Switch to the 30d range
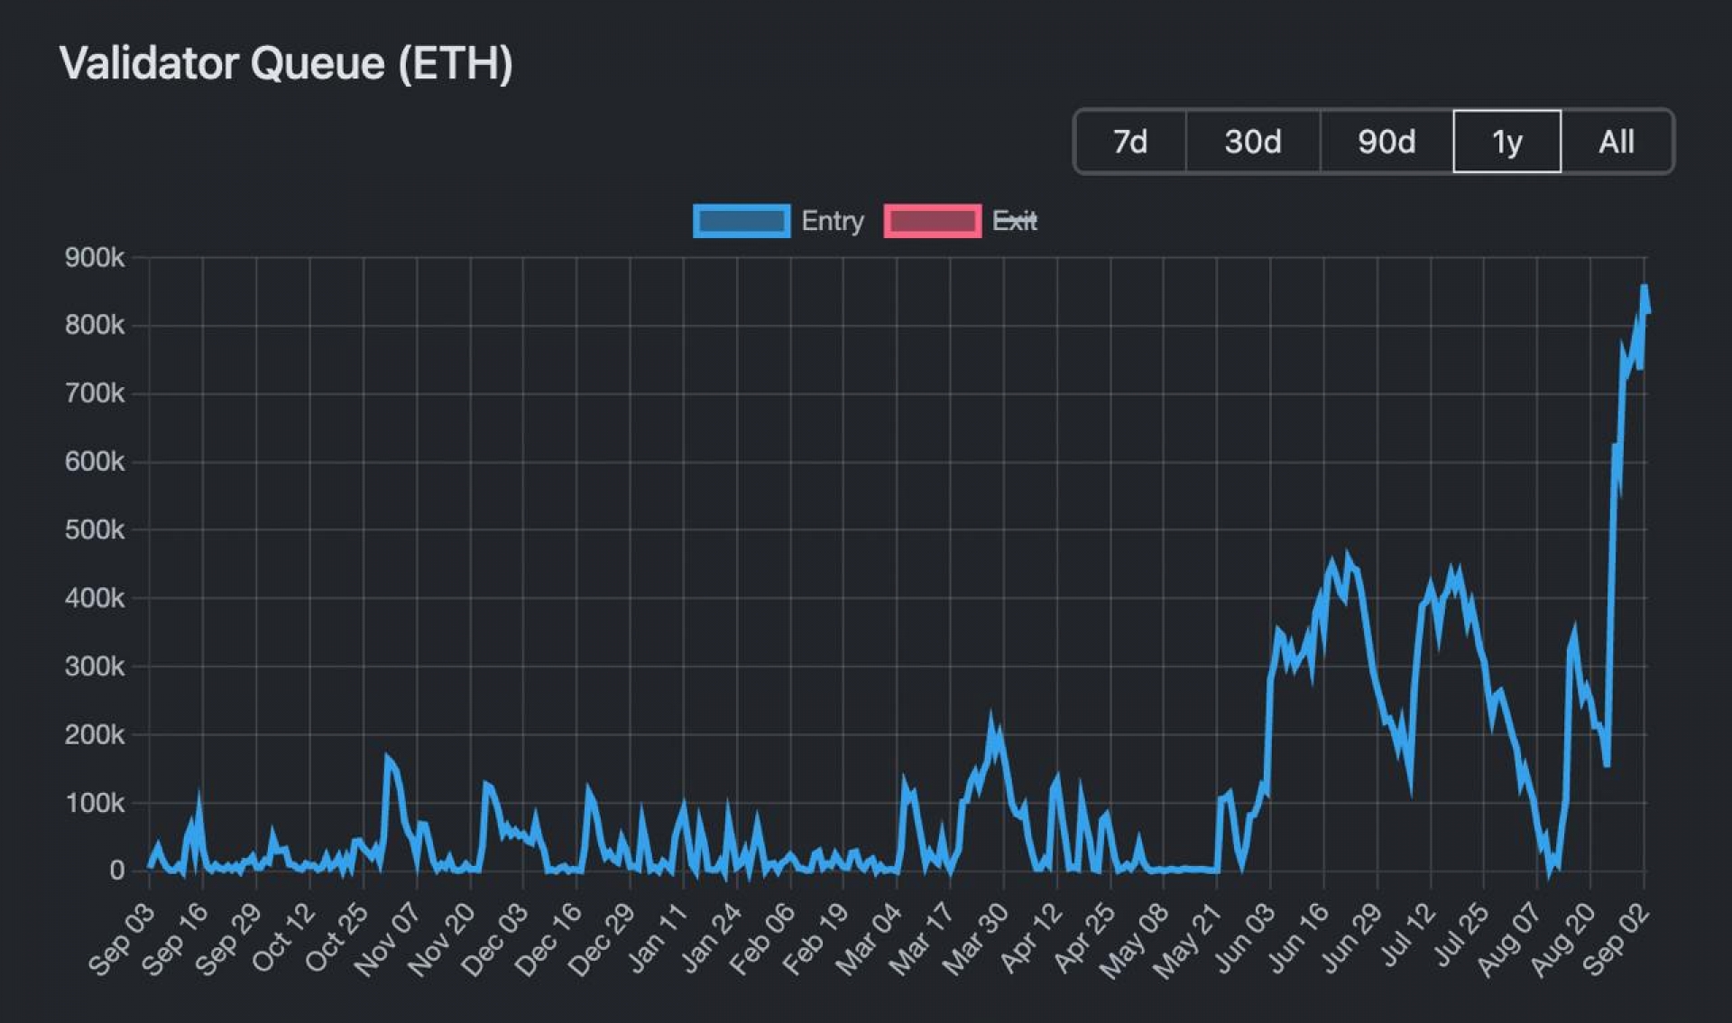Screen dimensions: 1732x1023 coord(1253,142)
